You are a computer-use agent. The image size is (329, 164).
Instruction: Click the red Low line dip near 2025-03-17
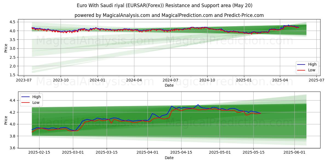(x=111, y=123)
